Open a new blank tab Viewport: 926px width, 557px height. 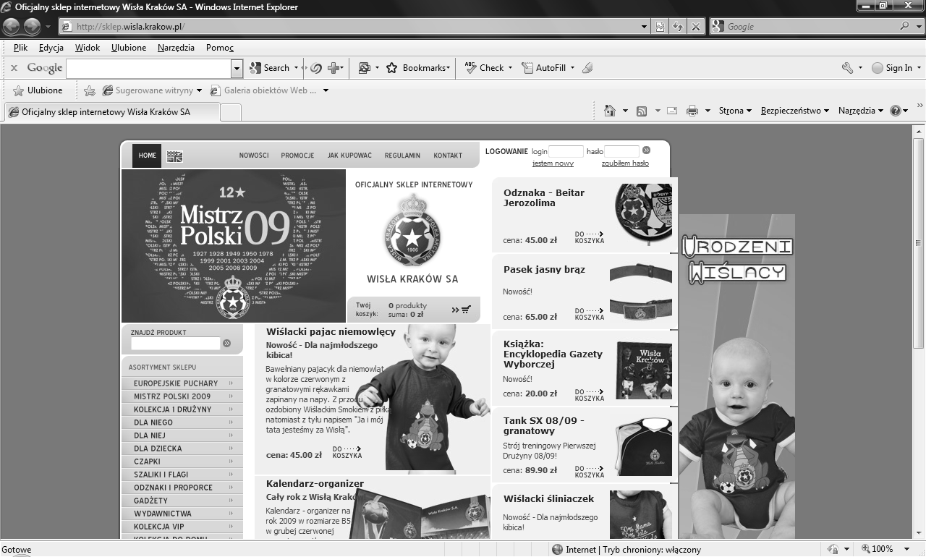[x=230, y=112]
